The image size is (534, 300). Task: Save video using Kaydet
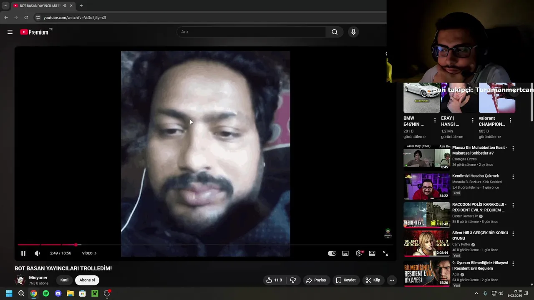click(x=346, y=280)
